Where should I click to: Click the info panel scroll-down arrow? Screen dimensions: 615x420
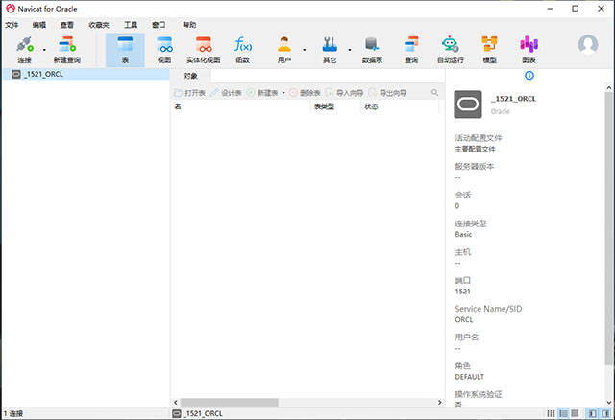pyautogui.click(x=608, y=403)
